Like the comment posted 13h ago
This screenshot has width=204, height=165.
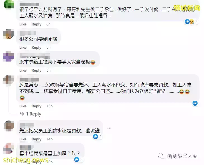23,106
